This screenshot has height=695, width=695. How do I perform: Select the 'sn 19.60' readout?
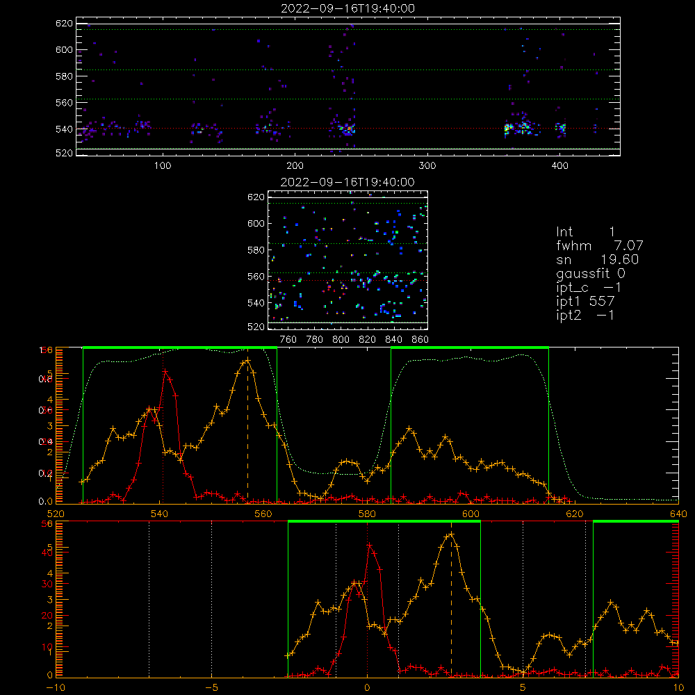click(x=597, y=259)
